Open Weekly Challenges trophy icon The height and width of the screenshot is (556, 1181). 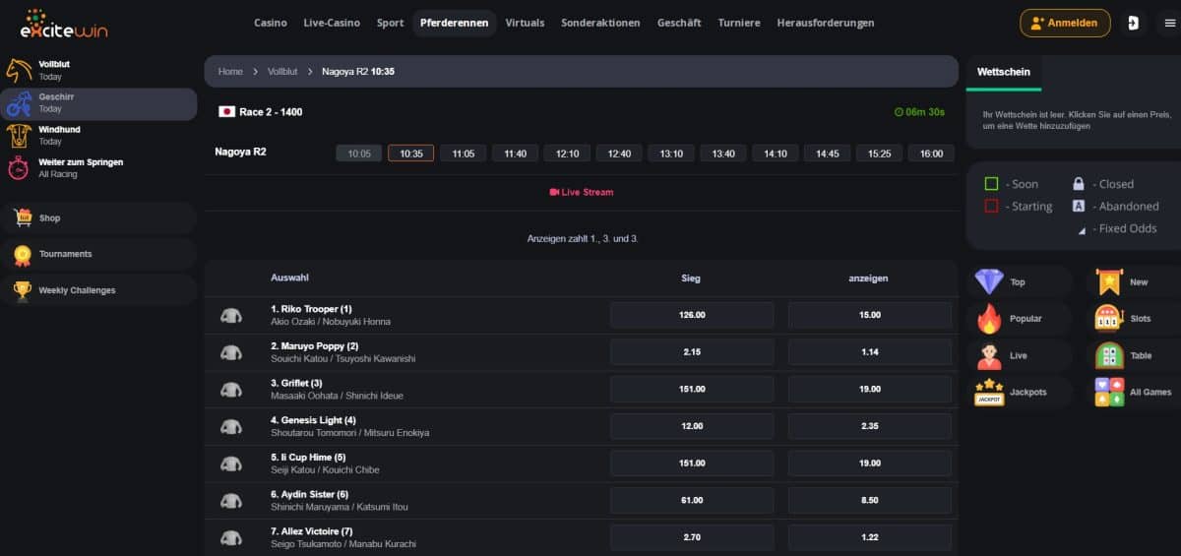22,291
